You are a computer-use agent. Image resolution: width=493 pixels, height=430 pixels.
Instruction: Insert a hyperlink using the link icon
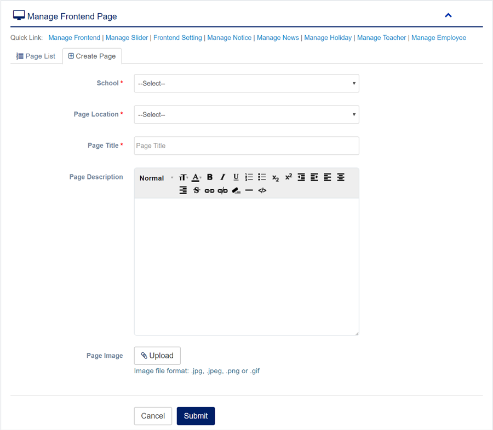click(x=209, y=190)
